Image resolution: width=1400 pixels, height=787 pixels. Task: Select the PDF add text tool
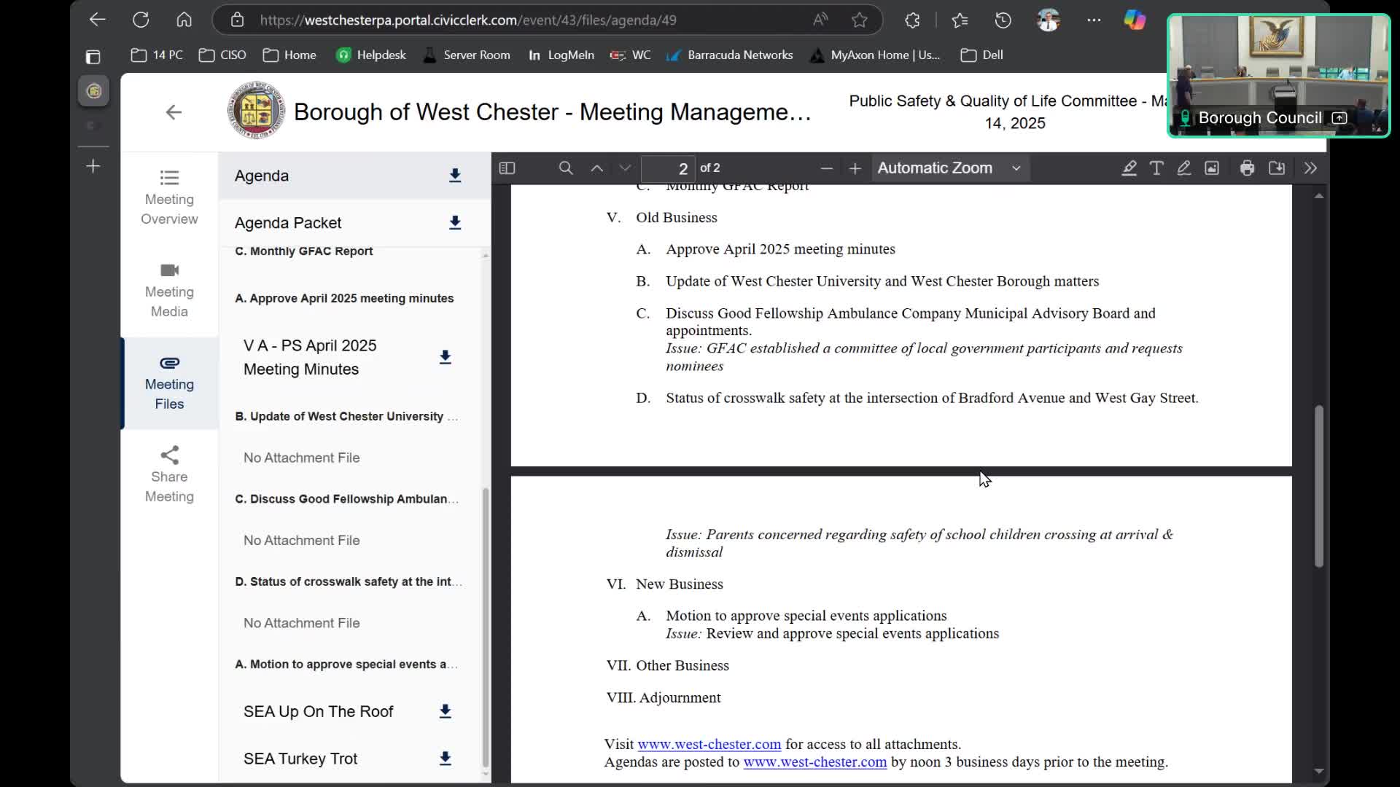[x=1156, y=168]
